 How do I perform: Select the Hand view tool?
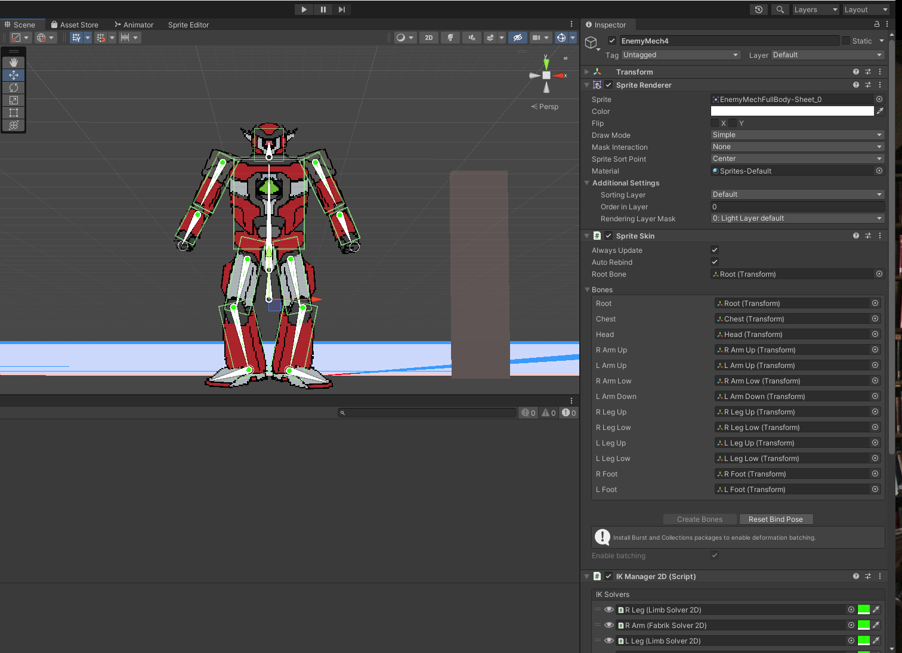[x=13, y=62]
